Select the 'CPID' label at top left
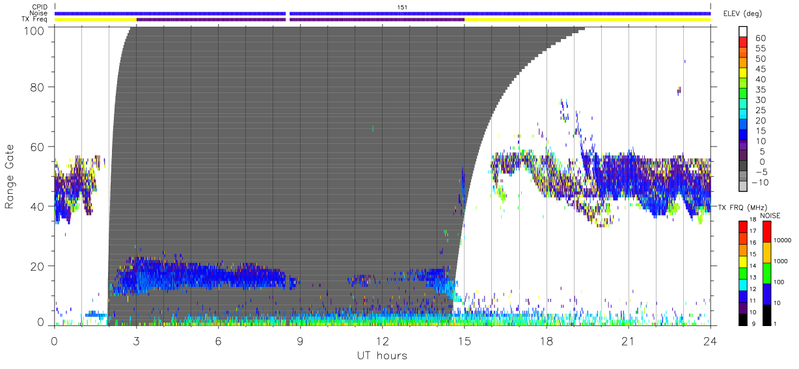This screenshot has height=369, width=799. click(40, 7)
